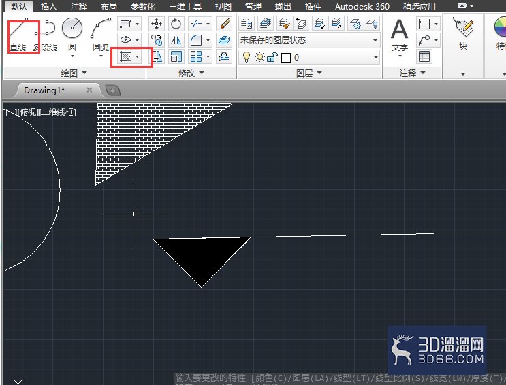506x385 pixels.
Task: Click the Layer Off icon in top row
Action: click(372, 23)
